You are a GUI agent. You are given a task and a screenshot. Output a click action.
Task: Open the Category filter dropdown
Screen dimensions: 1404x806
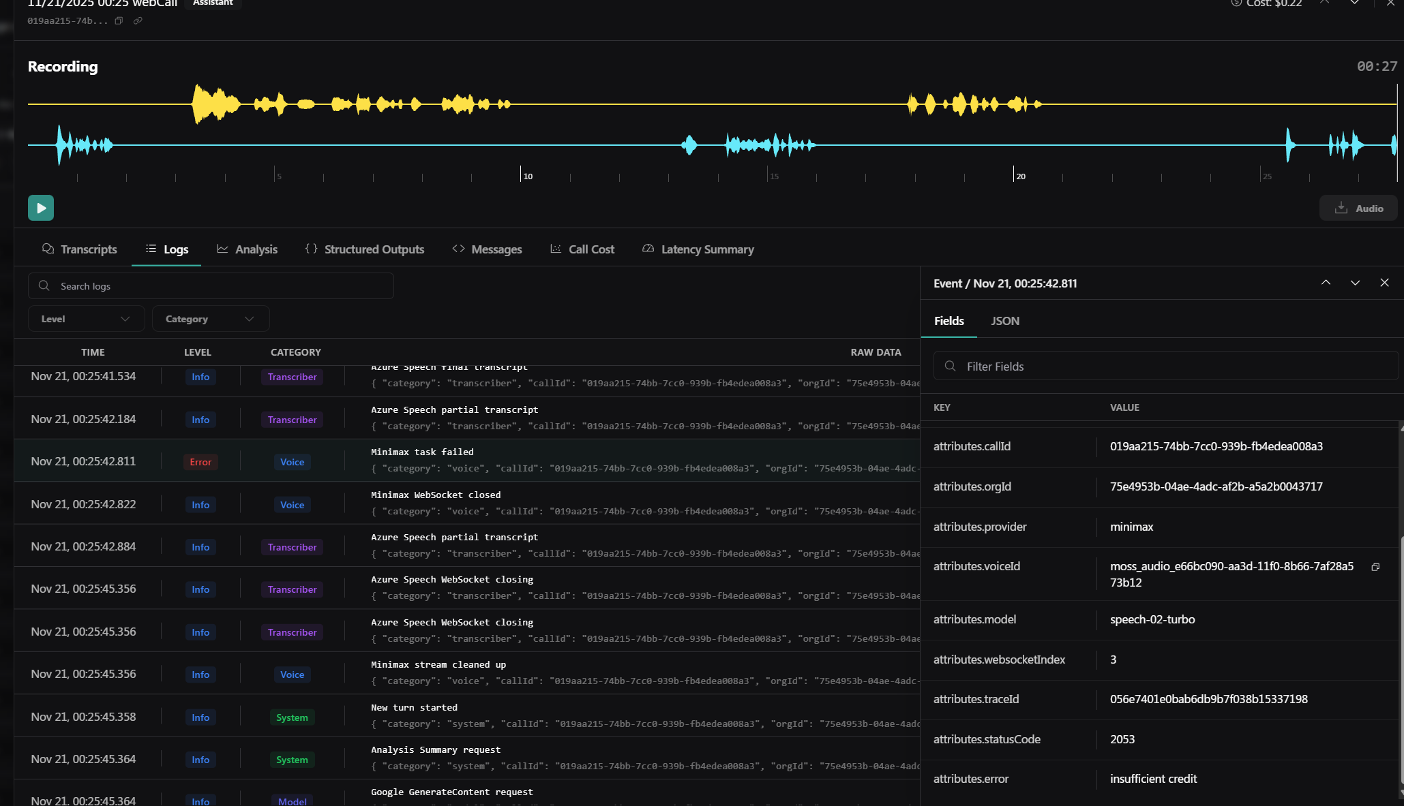click(210, 319)
